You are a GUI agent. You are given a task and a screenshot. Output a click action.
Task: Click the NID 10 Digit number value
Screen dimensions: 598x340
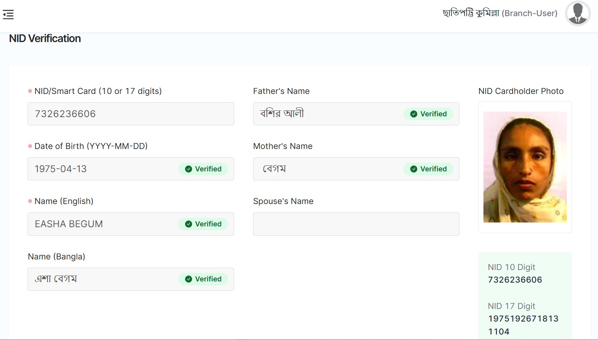click(515, 280)
